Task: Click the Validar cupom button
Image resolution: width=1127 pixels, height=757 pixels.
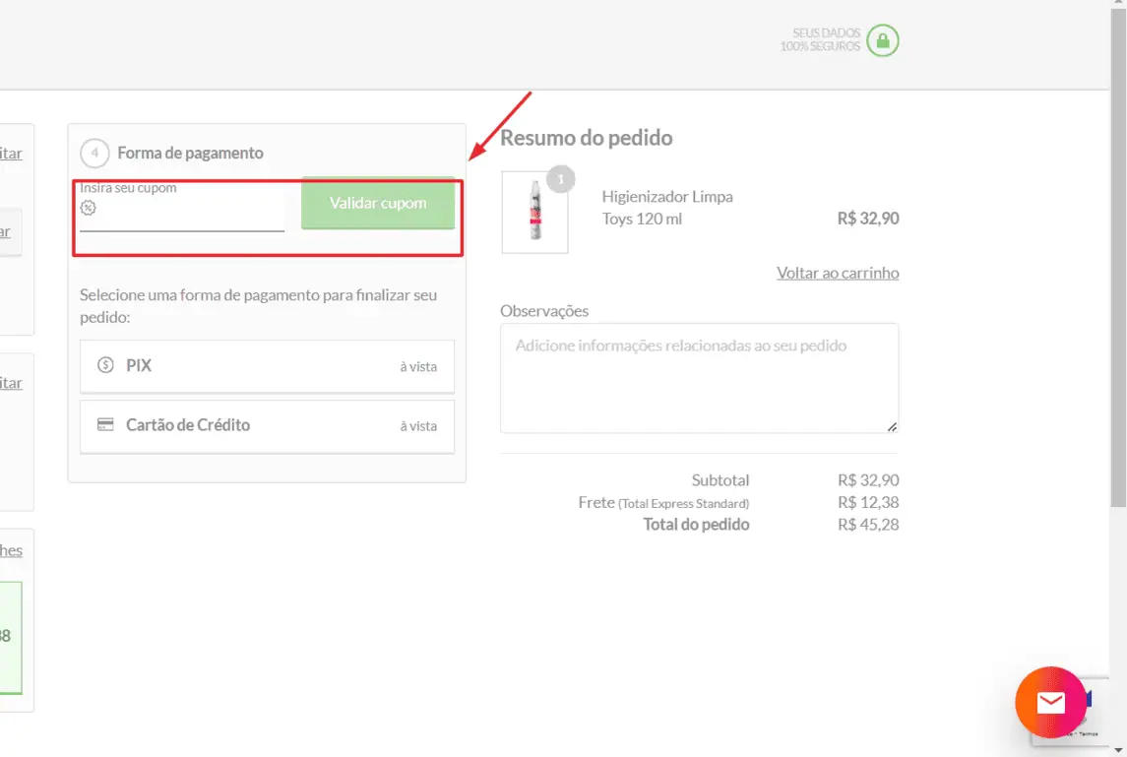Action: pos(378,203)
